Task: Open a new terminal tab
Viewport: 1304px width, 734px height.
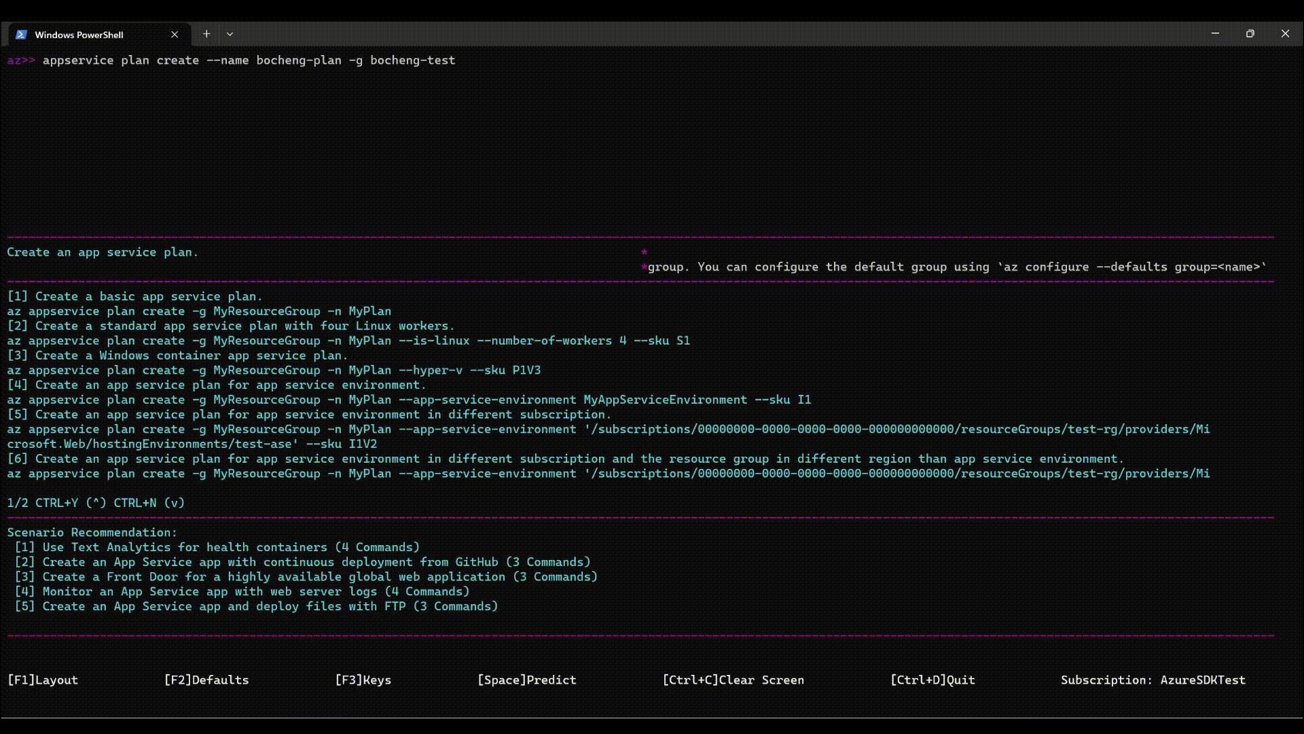Action: coord(206,34)
